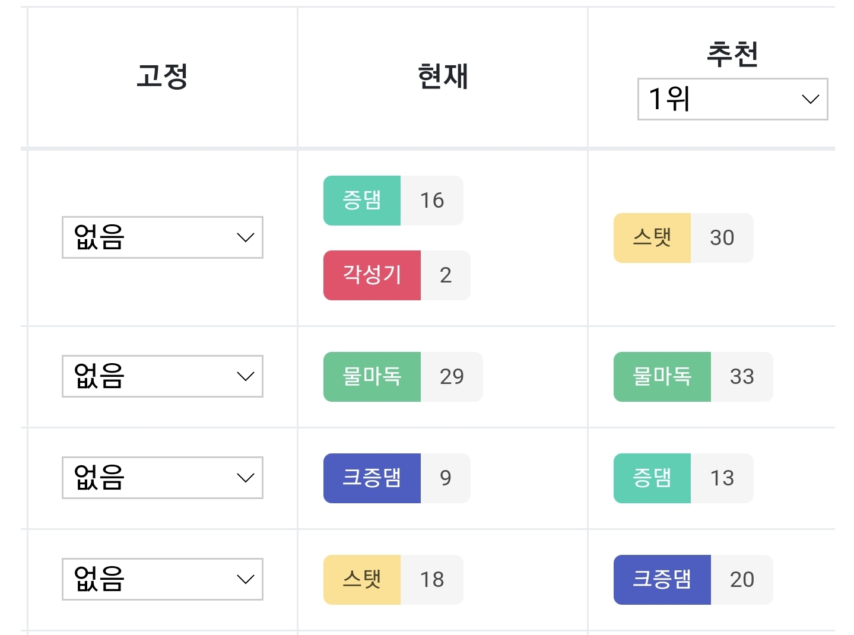Select the blue 크증댐 20 recommended badge
This screenshot has width=854, height=635.
[x=693, y=580]
